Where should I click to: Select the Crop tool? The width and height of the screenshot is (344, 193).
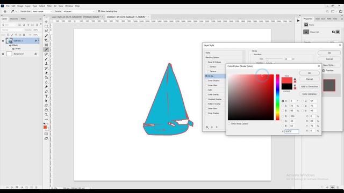point(46,41)
